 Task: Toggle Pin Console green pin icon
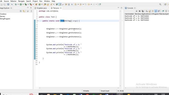(163, 11)
